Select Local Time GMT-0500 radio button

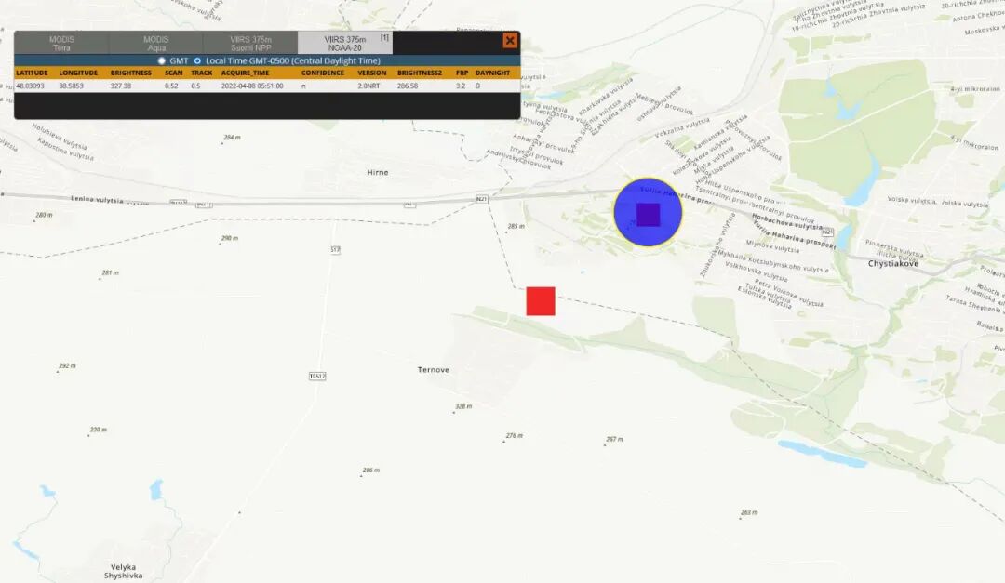[x=197, y=60]
